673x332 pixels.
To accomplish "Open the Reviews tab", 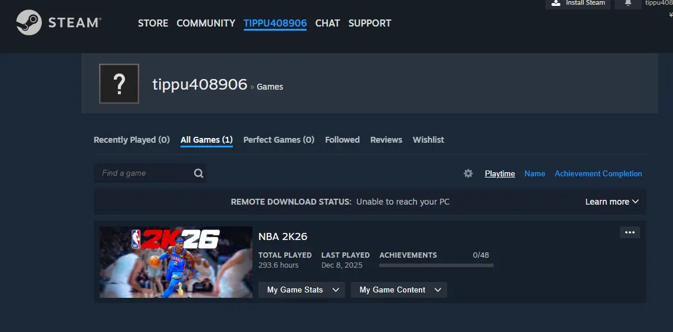I will 386,140.
